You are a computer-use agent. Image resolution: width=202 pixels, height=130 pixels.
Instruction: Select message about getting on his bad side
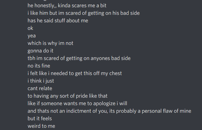(84, 13)
